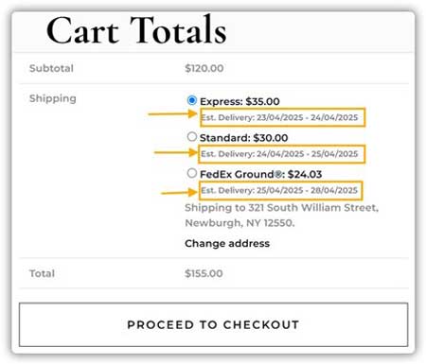426x364 pixels.
Task: Open the Change address link
Action: click(227, 243)
